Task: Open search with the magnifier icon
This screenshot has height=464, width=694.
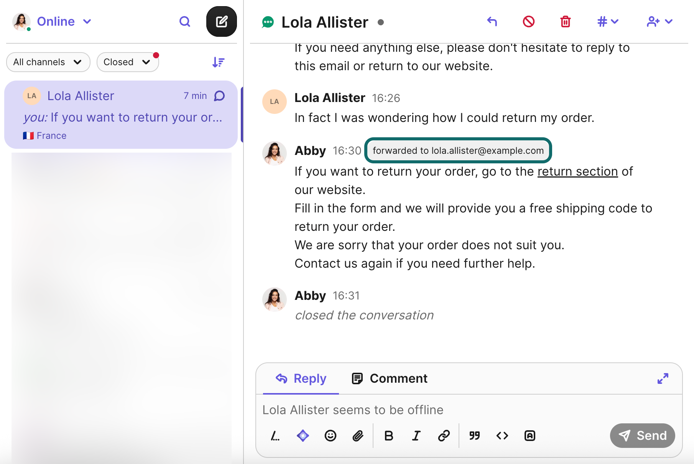Action: click(185, 21)
